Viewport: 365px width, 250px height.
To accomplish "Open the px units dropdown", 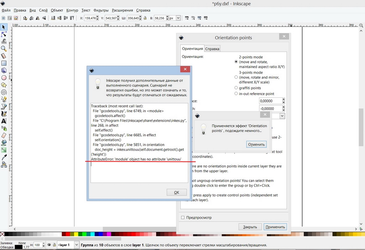I will point(178,18).
